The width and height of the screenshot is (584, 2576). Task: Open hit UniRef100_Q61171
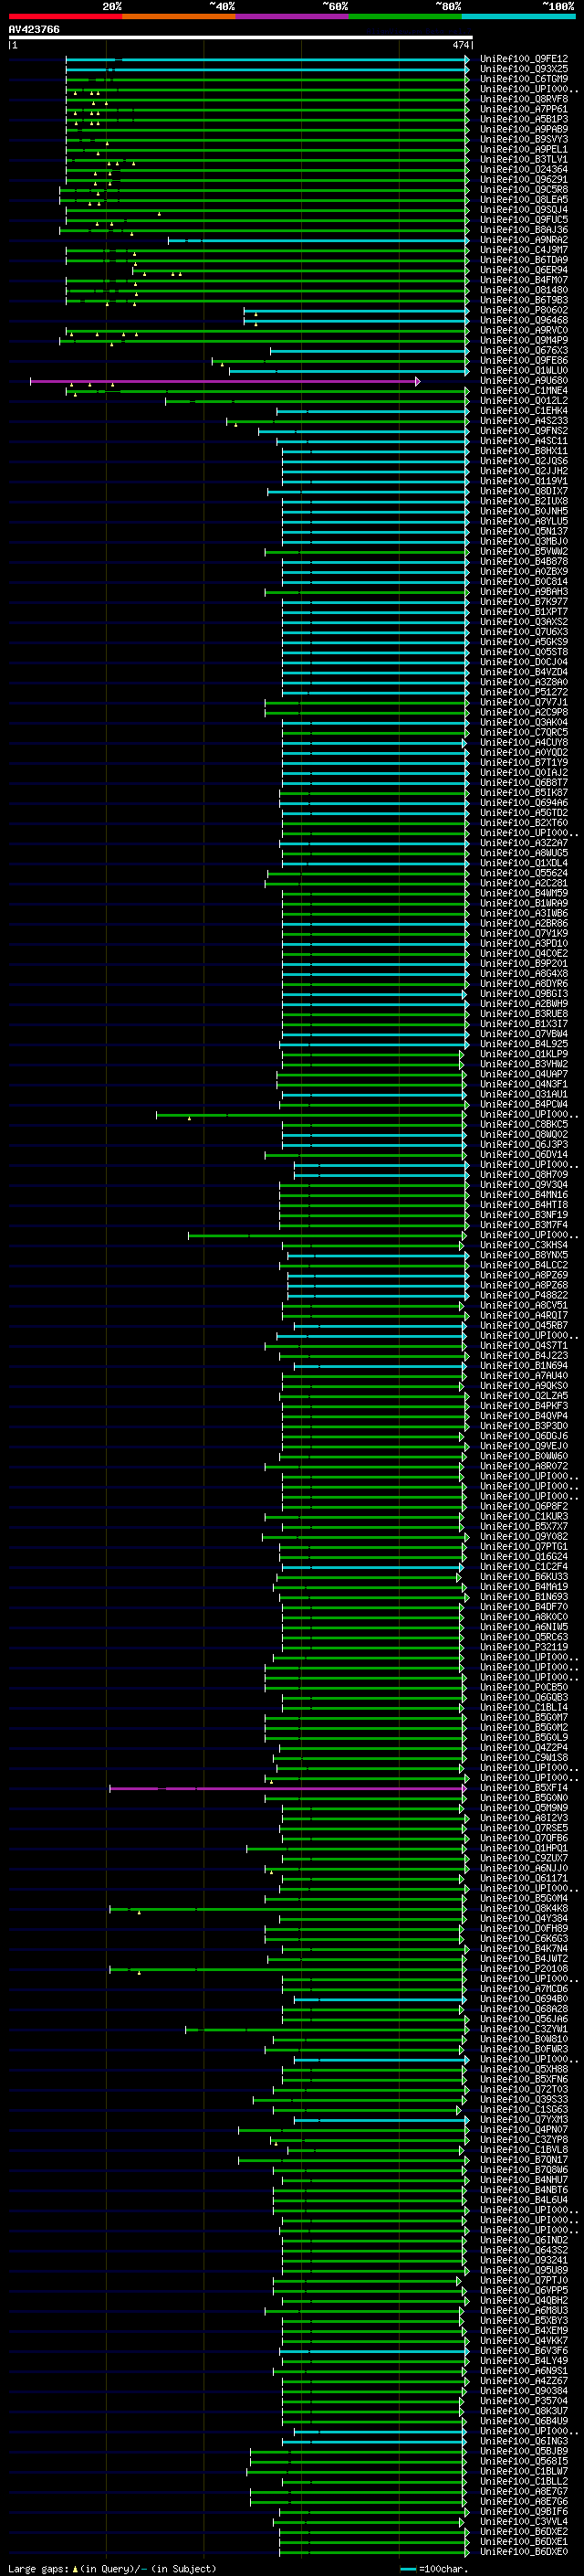[x=524, y=1878]
